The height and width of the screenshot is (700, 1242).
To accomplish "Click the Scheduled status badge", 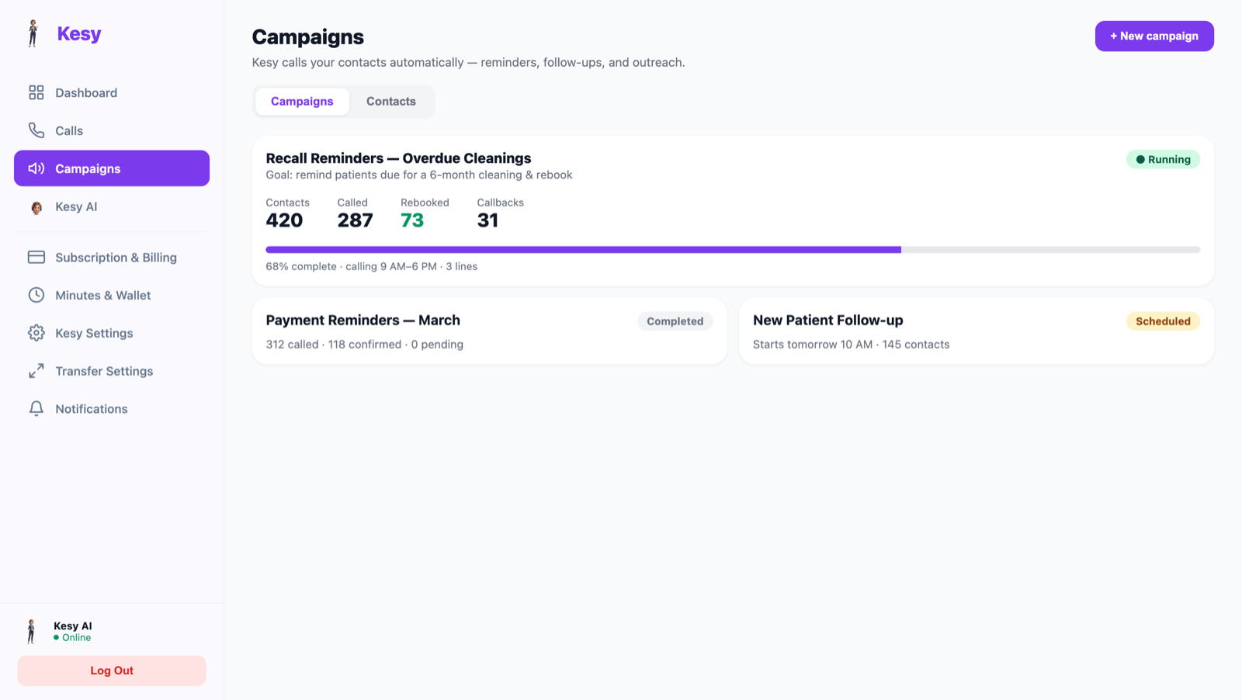I will 1163,321.
